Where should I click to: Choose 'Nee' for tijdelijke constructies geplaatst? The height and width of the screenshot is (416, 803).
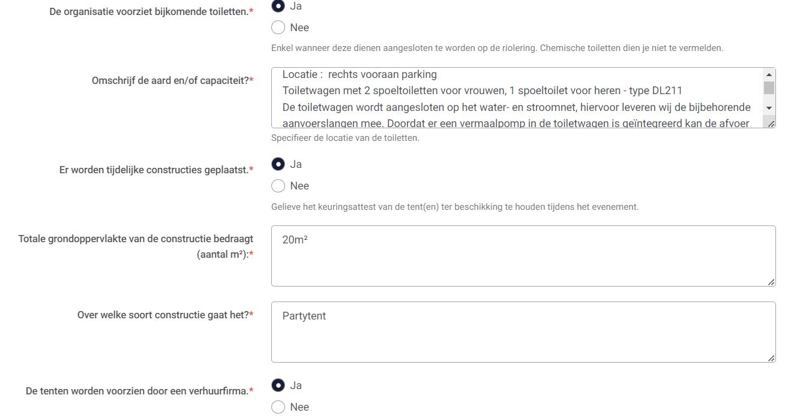pos(278,186)
